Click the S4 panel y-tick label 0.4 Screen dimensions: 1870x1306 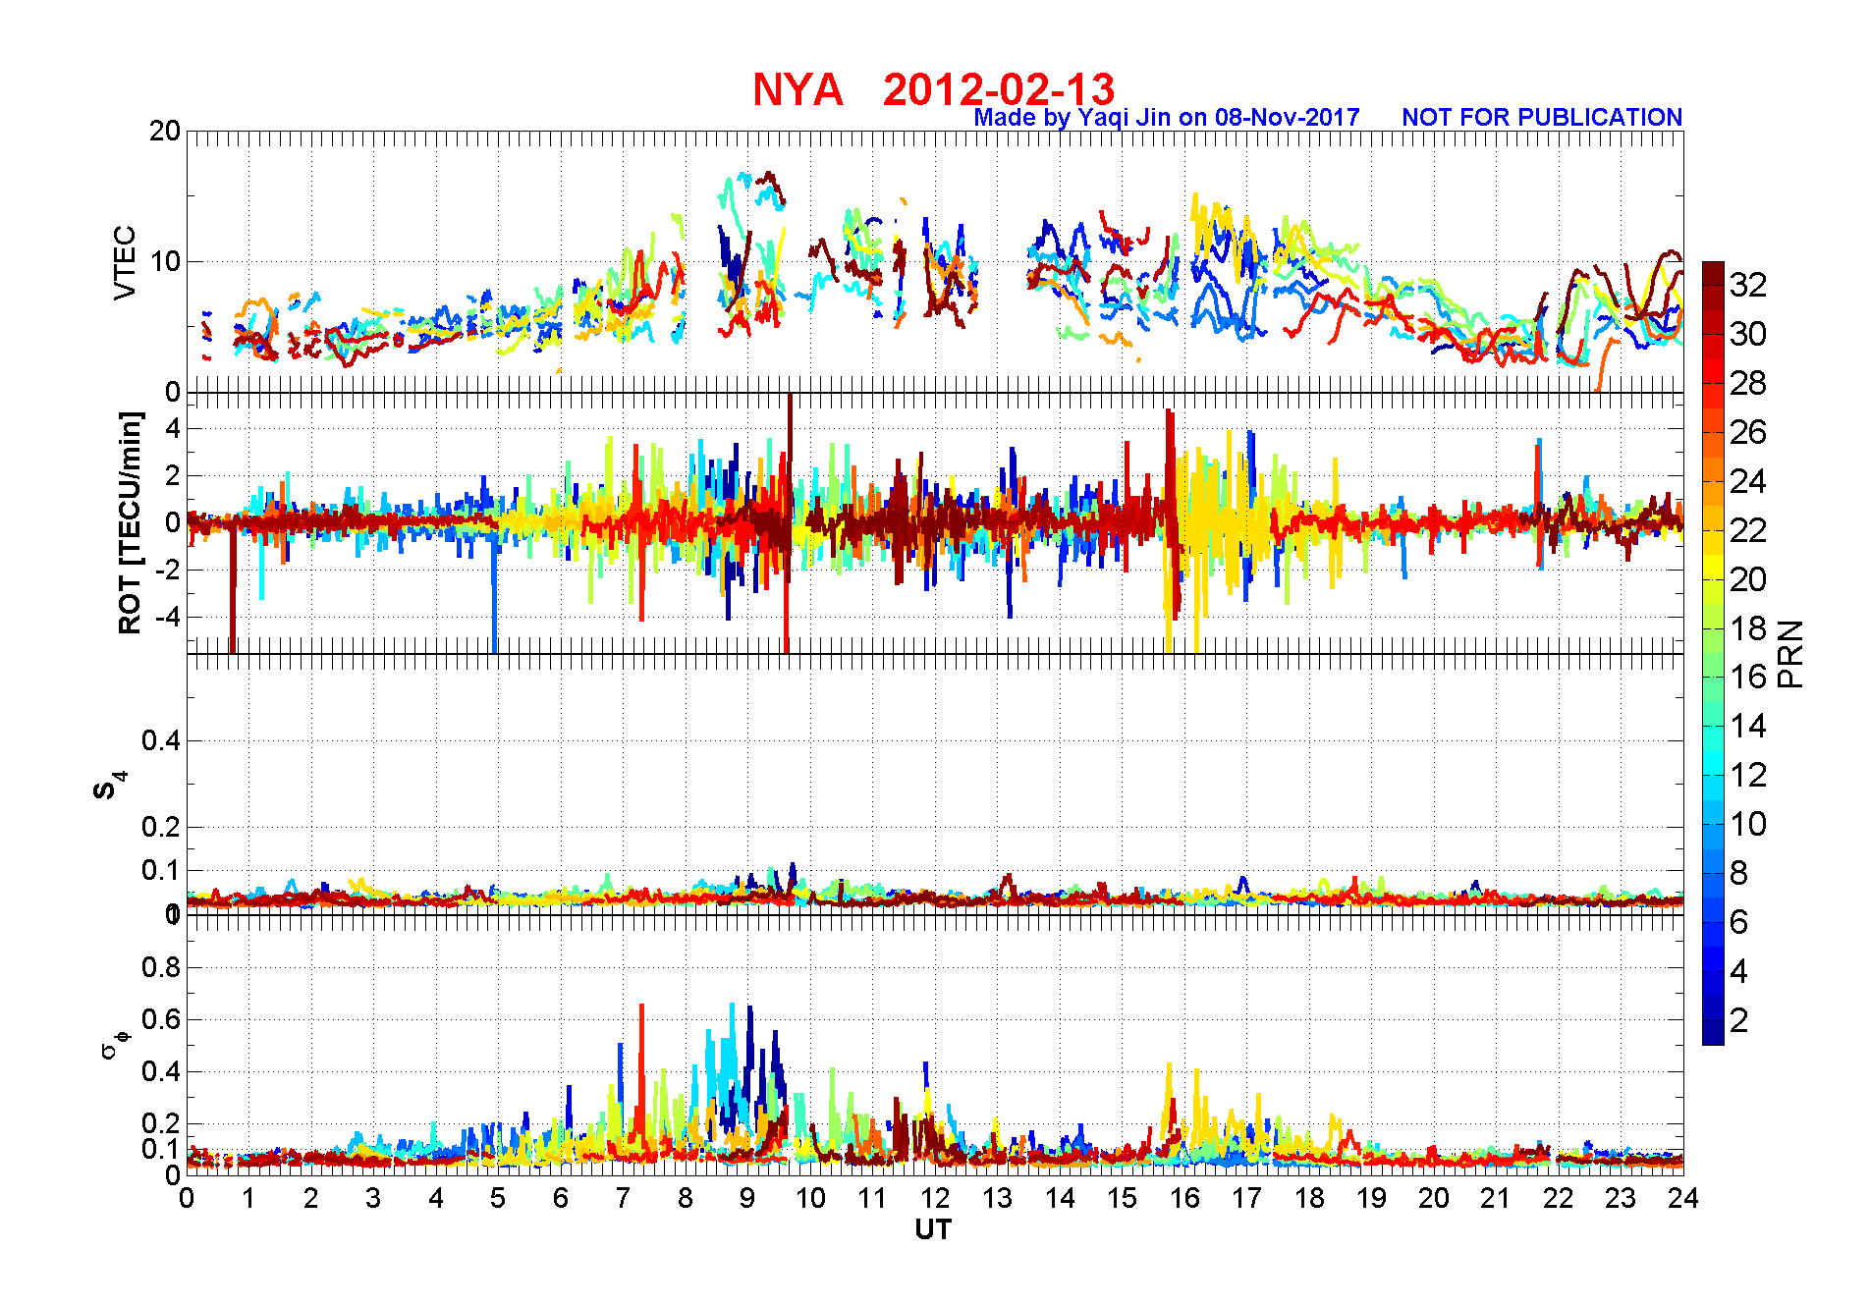point(161,740)
